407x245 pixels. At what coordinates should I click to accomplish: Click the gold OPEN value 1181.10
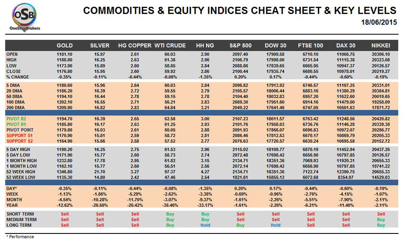click(65, 54)
